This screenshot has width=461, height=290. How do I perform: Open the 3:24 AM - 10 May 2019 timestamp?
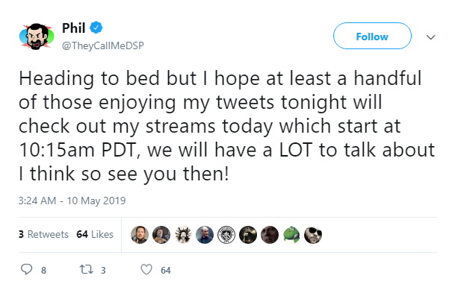[72, 201]
